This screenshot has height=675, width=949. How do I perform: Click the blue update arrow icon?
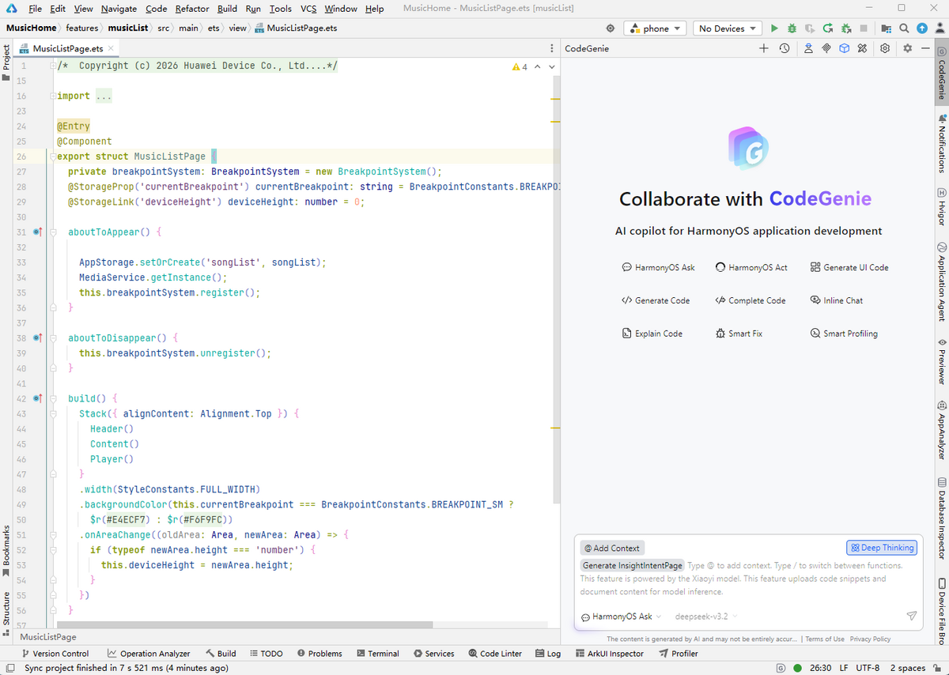pos(922,28)
